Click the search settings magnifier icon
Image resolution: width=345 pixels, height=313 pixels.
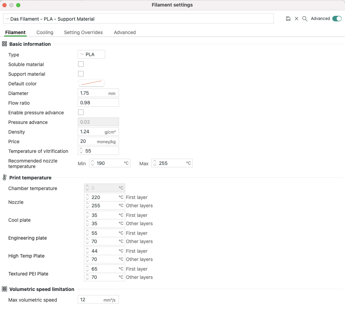(305, 19)
